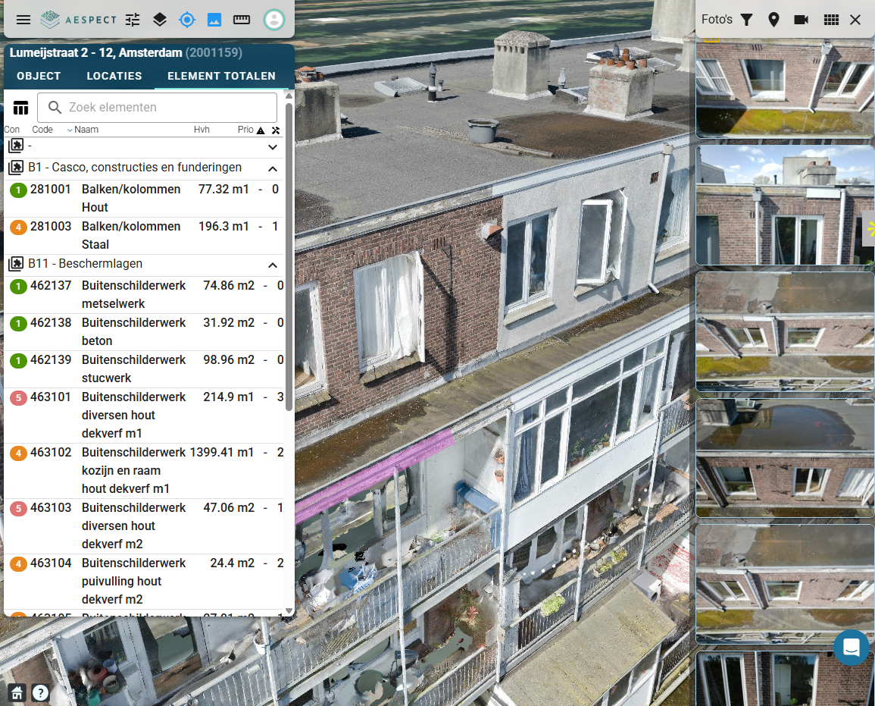The image size is (875, 706).
Task: Open the table columns icon
Action: click(x=20, y=107)
